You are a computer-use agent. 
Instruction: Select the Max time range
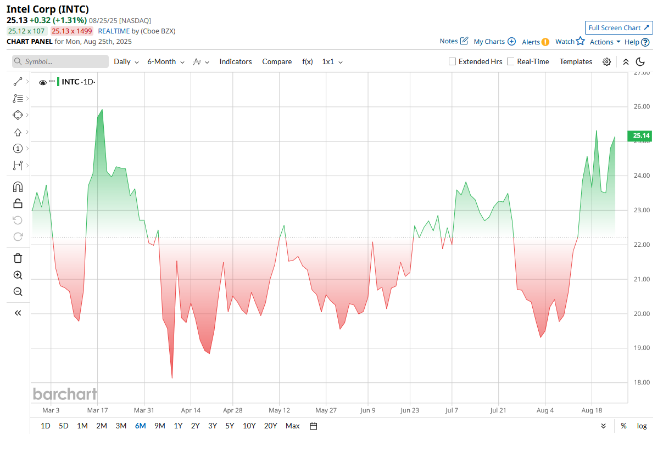coord(293,426)
